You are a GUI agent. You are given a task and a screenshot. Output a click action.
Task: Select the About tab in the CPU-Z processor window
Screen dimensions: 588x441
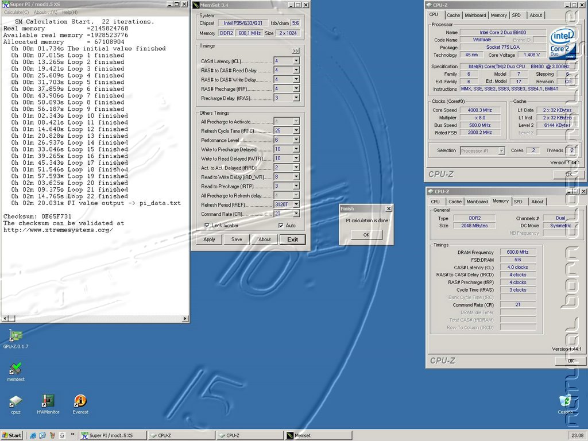tap(536, 16)
